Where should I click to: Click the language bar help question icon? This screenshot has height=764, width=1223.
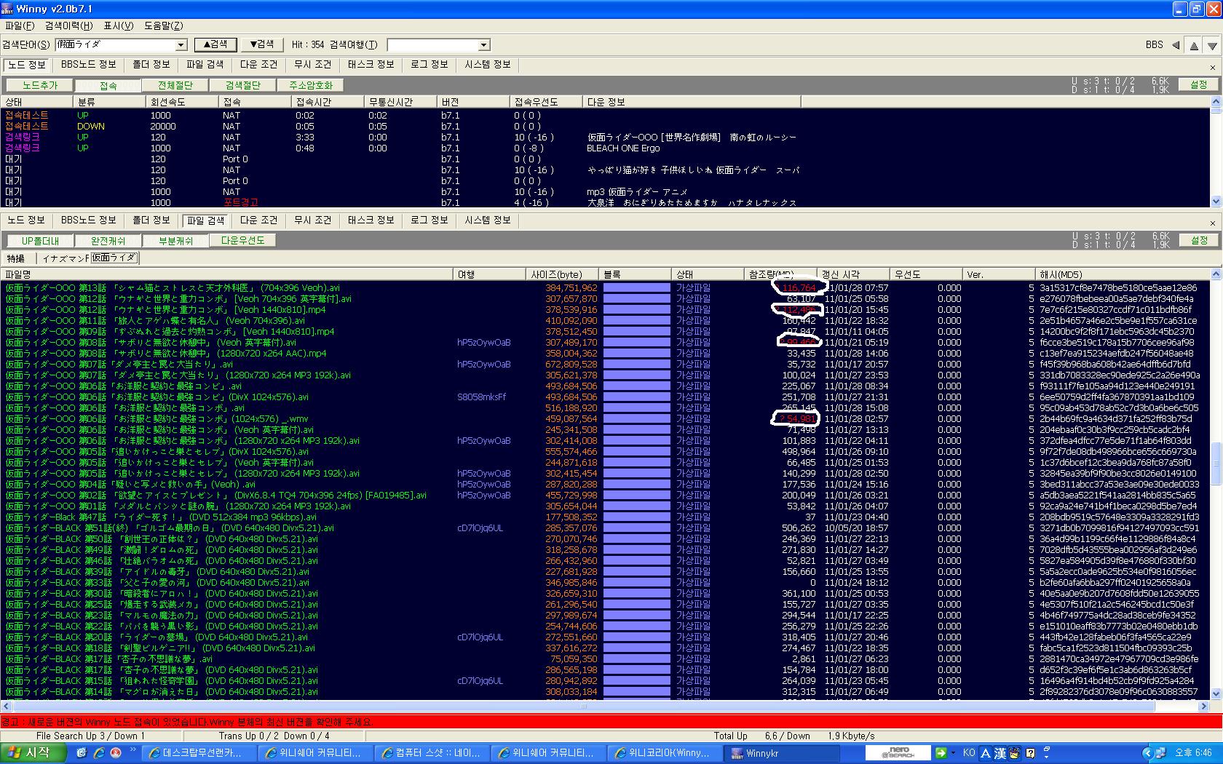1030,753
